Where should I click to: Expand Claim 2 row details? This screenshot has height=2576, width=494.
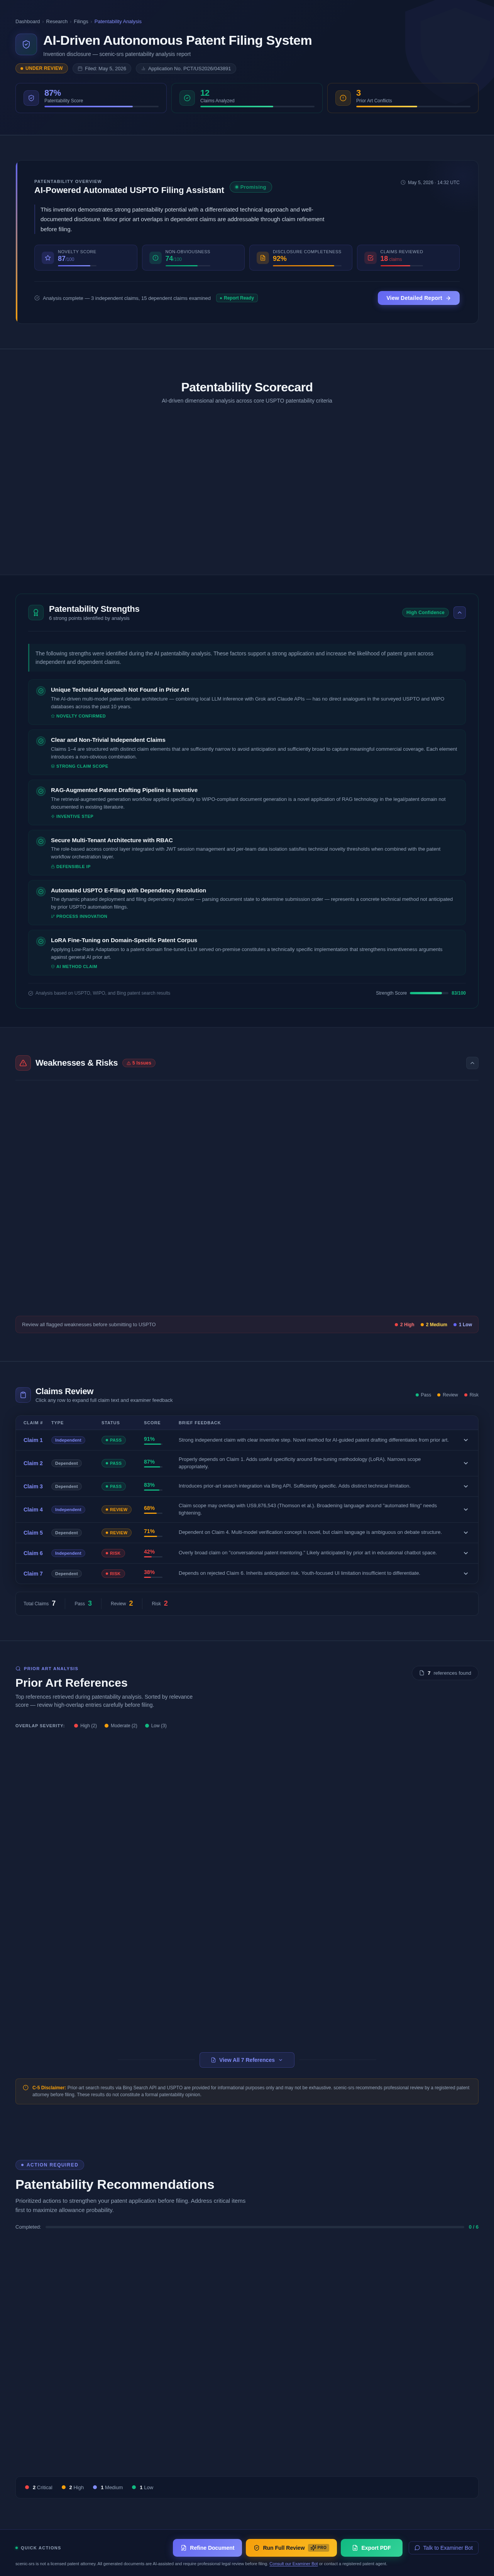click(x=465, y=1463)
